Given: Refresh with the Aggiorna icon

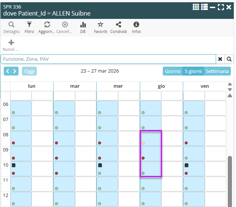Looking at the screenshot, I should [47, 25].
